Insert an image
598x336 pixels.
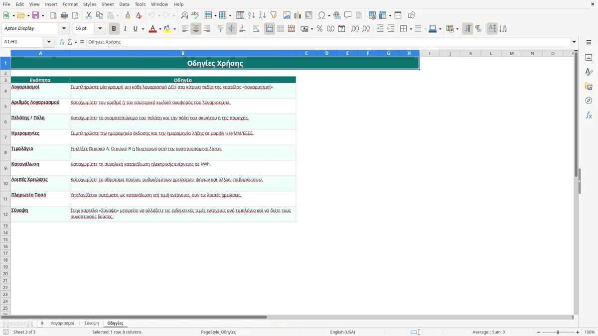[x=287, y=15]
